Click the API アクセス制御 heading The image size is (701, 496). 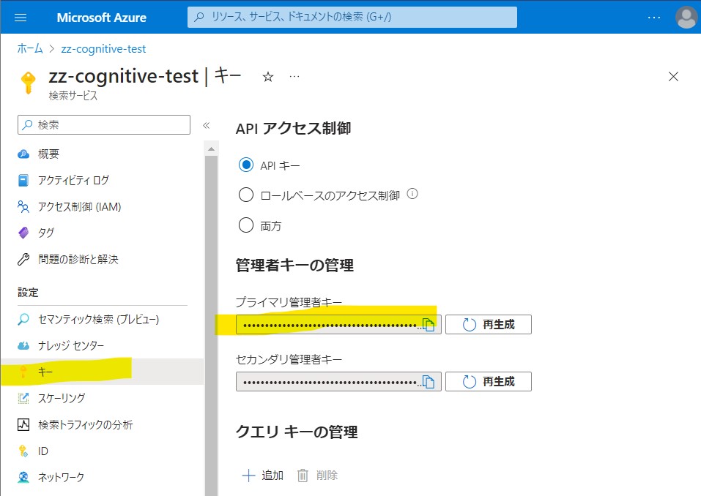coord(293,129)
